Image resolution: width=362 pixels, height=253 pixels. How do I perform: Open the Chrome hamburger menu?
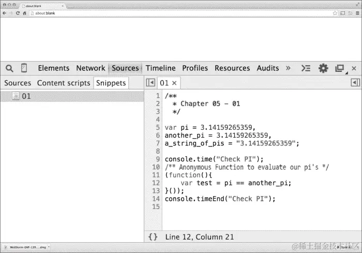coord(357,13)
